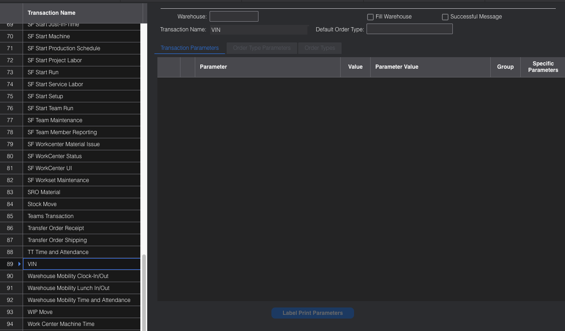This screenshot has width=565, height=331.
Task: Select the Transfer Order Shipping row
Action: coord(81,240)
